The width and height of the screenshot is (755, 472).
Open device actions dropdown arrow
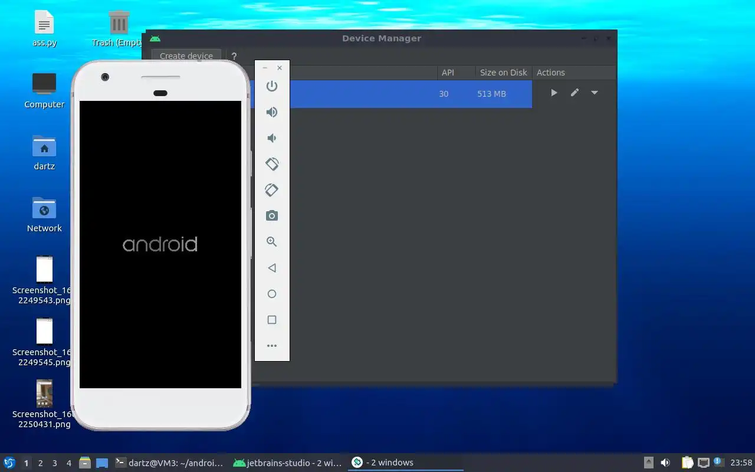595,93
